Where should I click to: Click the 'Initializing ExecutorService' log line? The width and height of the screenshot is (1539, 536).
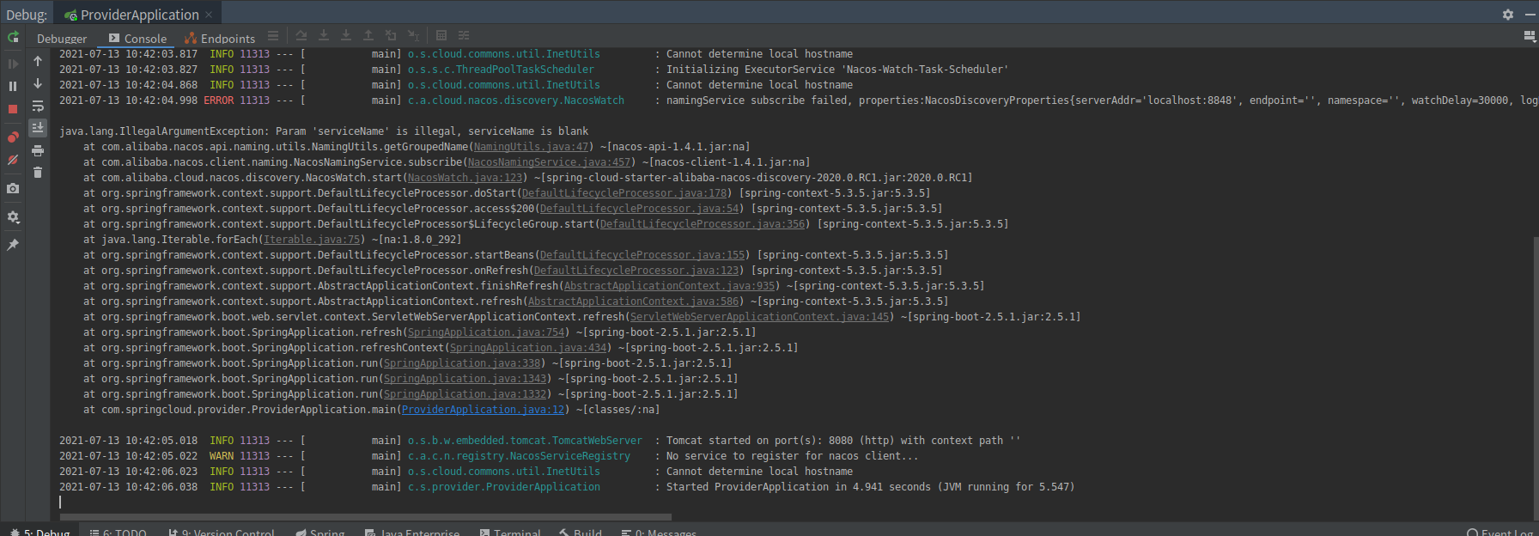pos(533,70)
